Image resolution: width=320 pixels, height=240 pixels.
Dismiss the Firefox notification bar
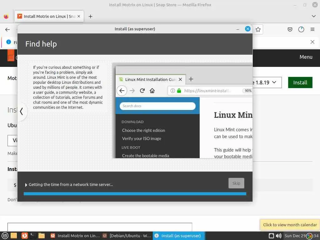coord(312,42)
